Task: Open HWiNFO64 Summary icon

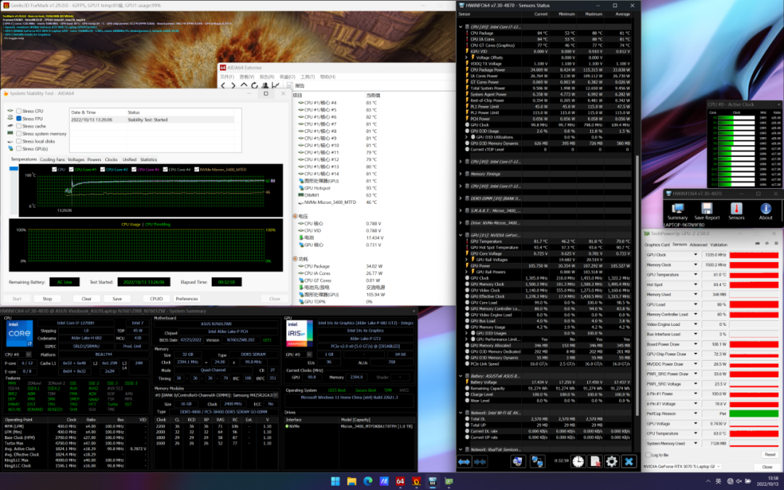Action: point(677,208)
